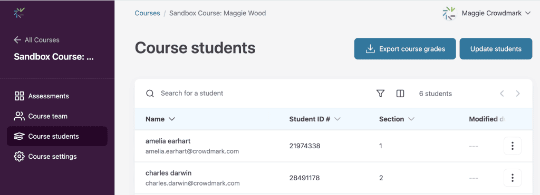Click the download icon on Export button
The image size is (540, 195).
pyautogui.click(x=370, y=49)
